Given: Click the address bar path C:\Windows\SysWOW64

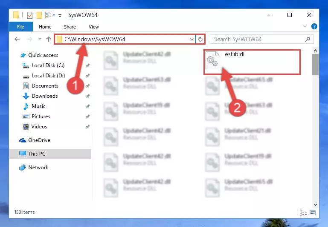Looking at the screenshot, I should (x=95, y=39).
